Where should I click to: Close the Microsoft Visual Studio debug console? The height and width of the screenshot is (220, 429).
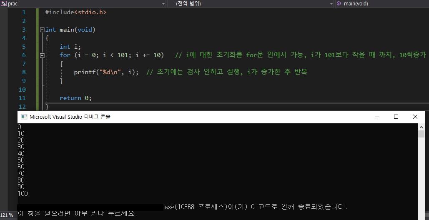tap(415, 117)
